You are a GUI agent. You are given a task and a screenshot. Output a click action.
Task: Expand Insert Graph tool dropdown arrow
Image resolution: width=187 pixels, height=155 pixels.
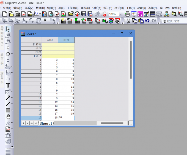[x=12, y=129]
